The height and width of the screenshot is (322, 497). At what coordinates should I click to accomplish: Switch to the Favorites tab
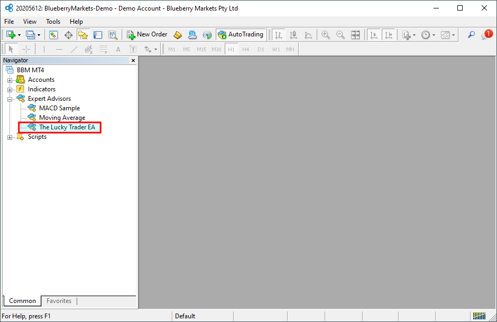59,301
